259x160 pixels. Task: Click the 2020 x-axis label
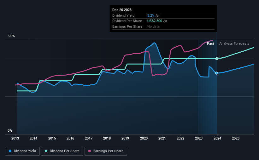pos(144,138)
